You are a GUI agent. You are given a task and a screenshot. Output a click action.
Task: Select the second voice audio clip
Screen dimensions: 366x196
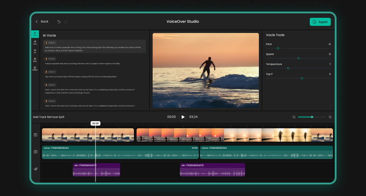click(266, 152)
